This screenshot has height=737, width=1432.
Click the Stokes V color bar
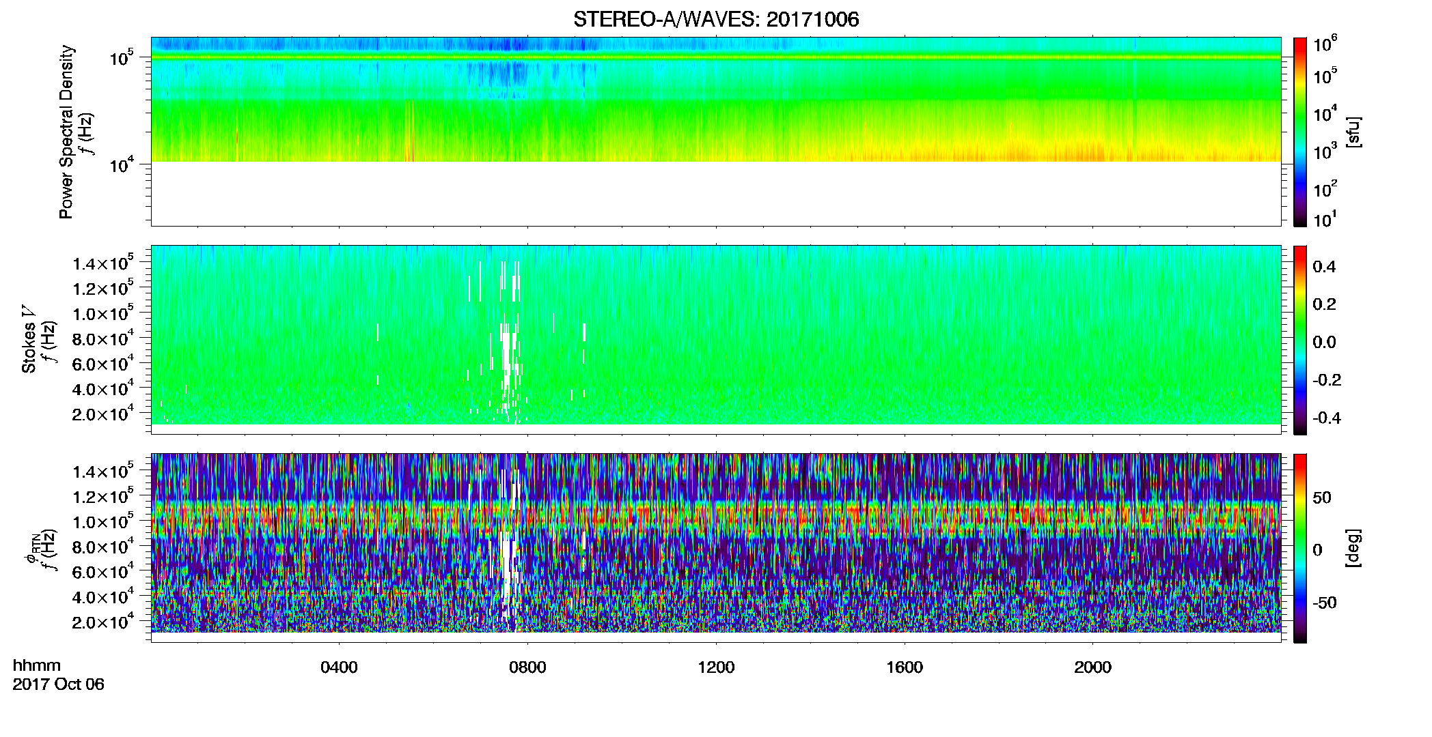coord(1300,340)
